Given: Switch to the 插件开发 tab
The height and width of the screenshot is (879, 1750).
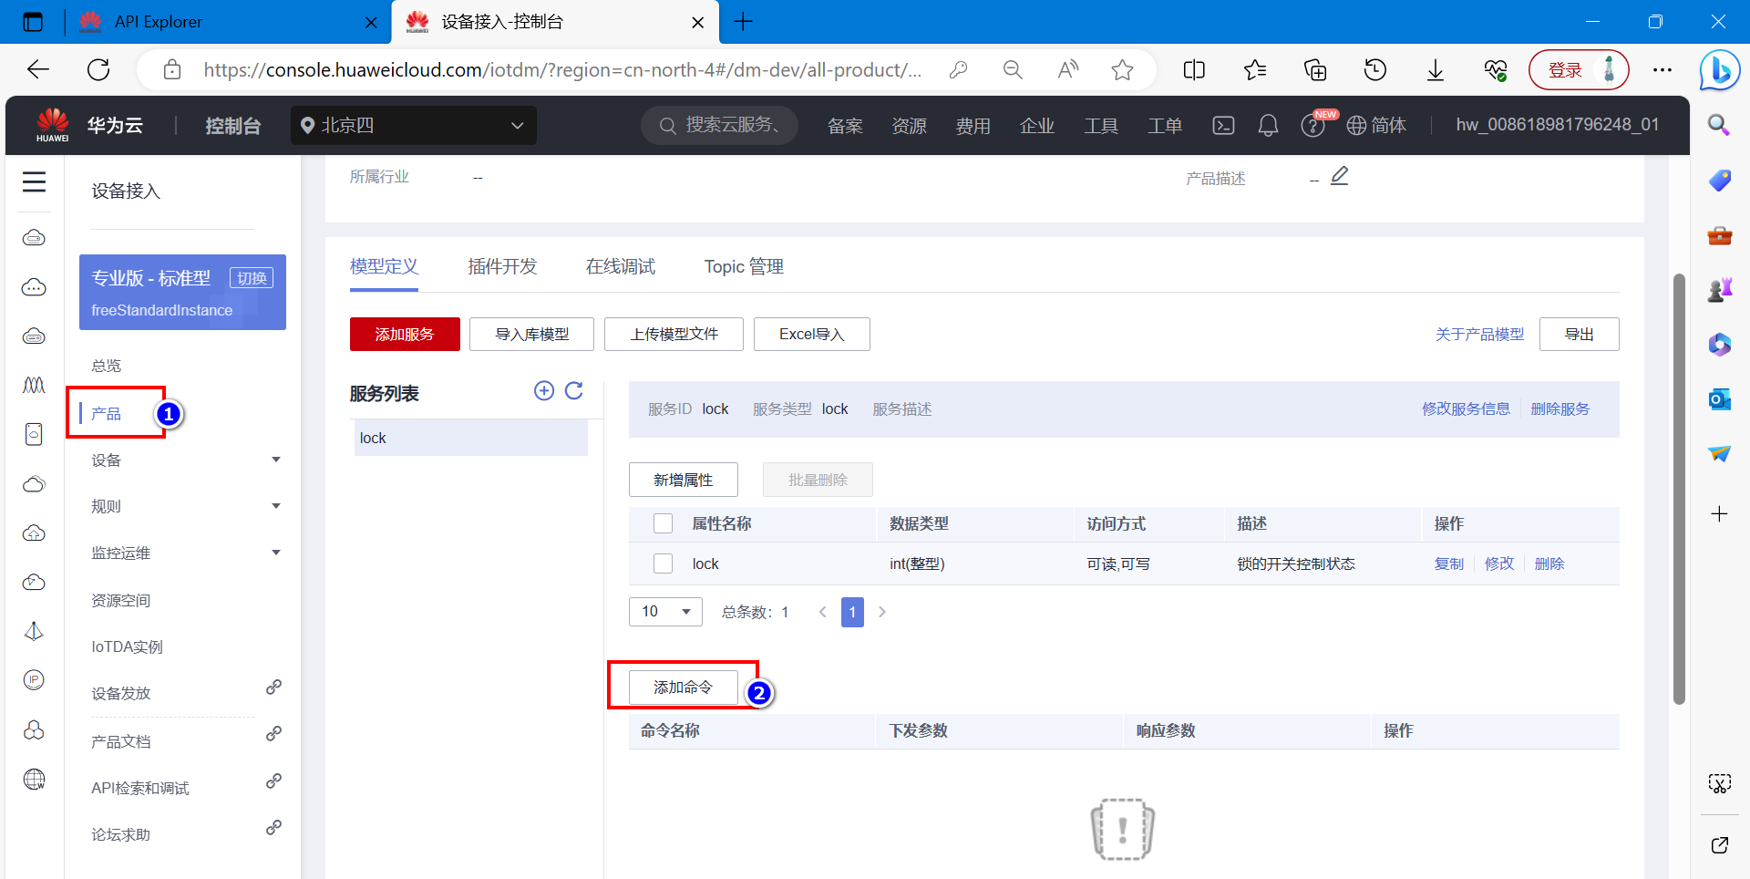Looking at the screenshot, I should (502, 266).
